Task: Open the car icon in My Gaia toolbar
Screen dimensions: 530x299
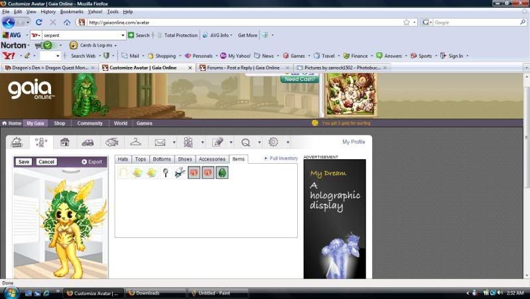Action: [88, 143]
